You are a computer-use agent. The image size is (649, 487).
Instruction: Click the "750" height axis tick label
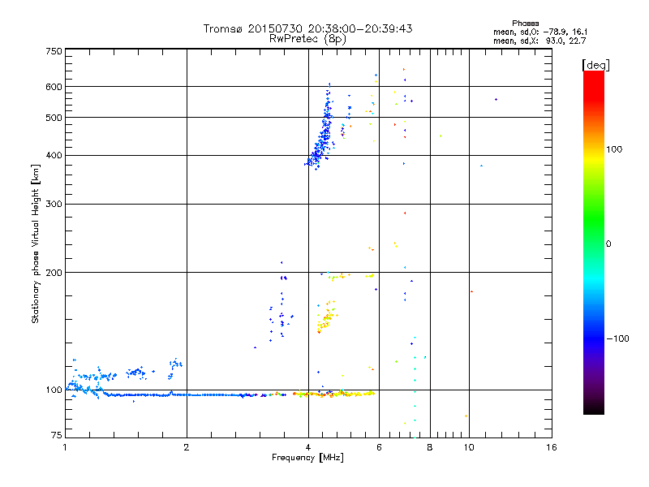click(54, 51)
